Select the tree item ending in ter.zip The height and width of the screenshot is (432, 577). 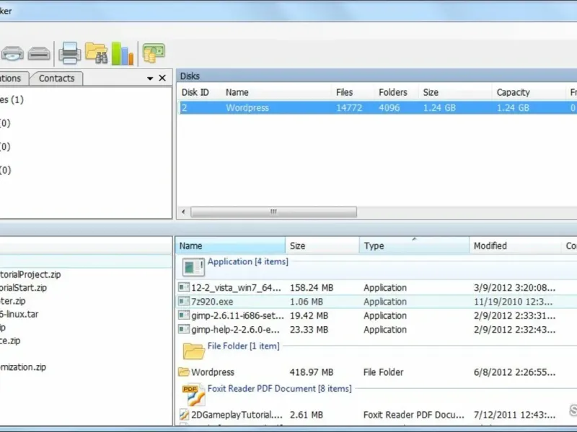pyautogui.click(x=13, y=301)
